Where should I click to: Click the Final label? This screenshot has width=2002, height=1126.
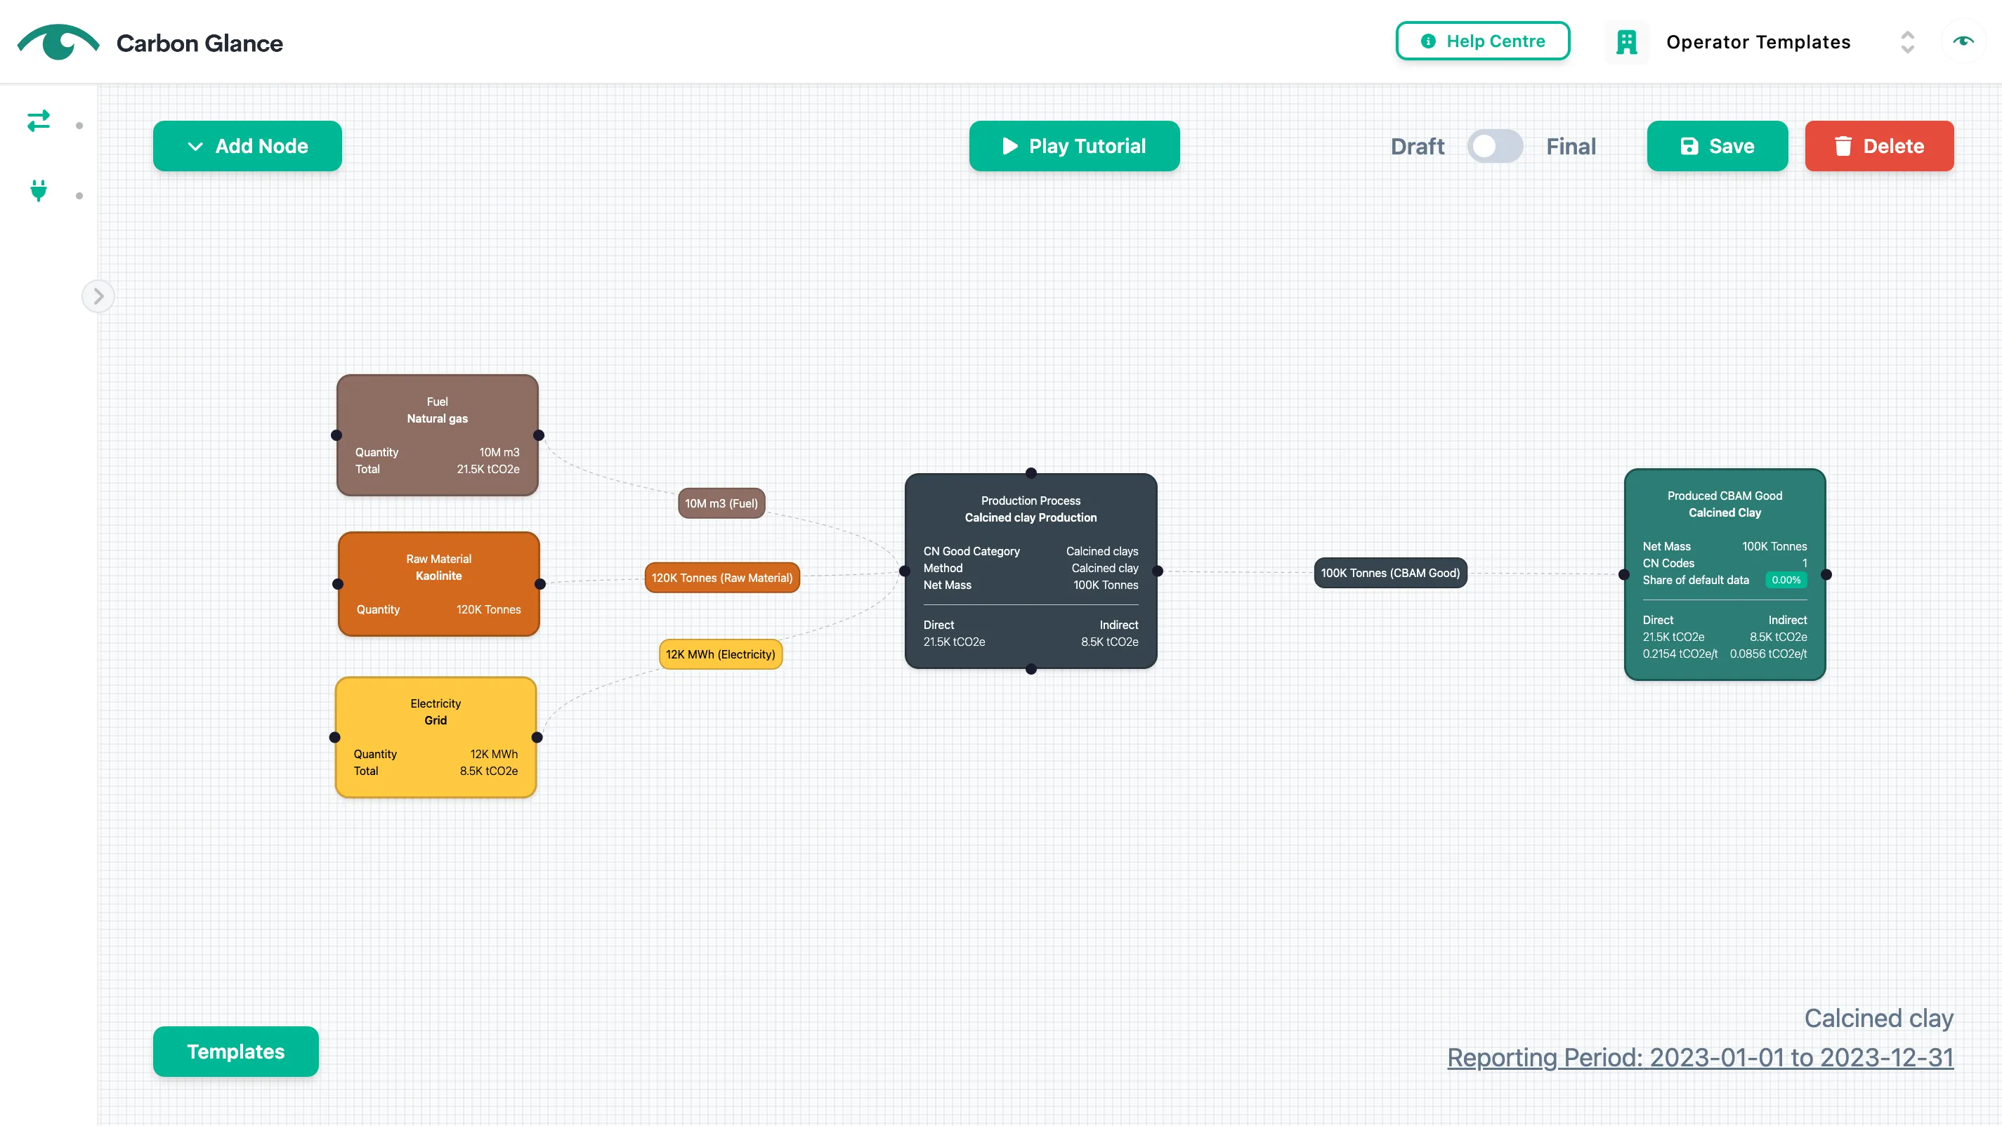pyautogui.click(x=1571, y=146)
